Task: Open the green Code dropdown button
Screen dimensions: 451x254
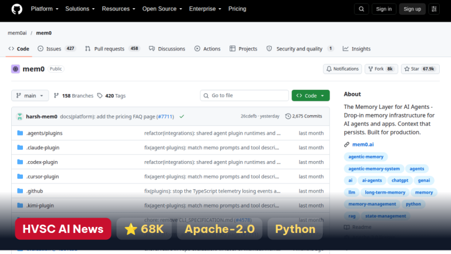Action: tap(311, 96)
